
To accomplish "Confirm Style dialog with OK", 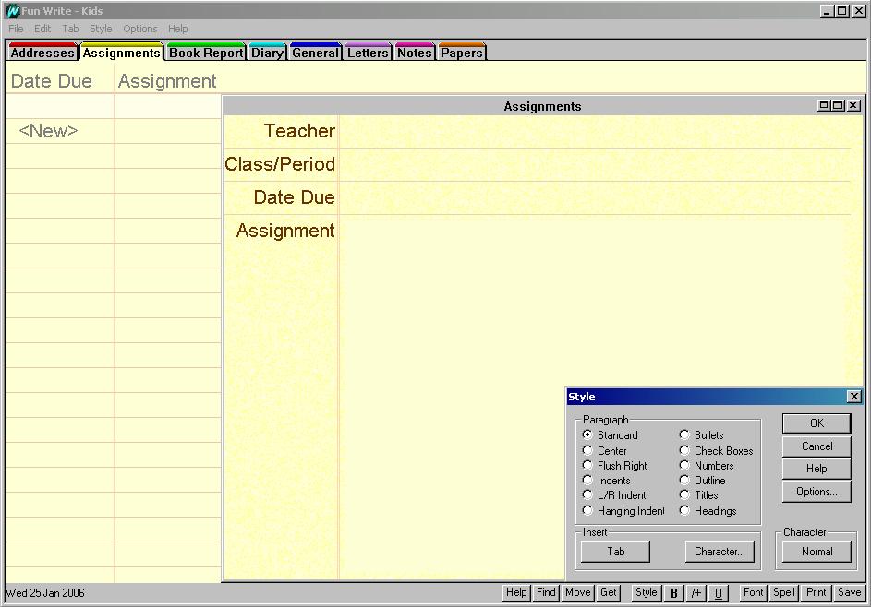I will [817, 423].
